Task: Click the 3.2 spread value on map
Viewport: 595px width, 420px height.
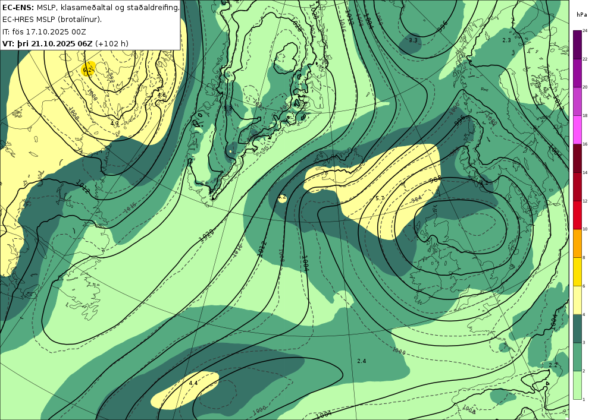Action: point(484,183)
